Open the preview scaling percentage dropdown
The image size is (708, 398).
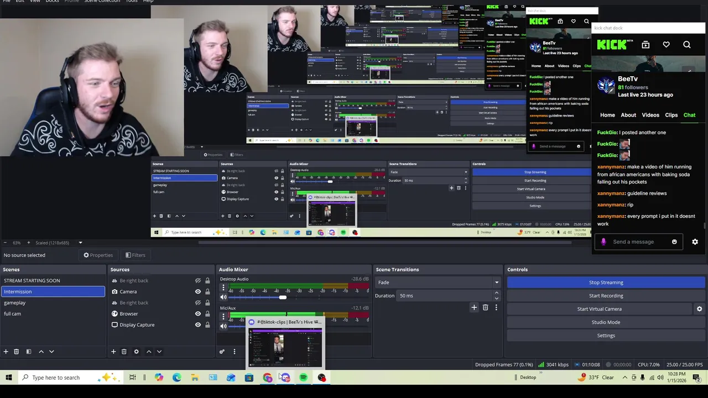click(x=80, y=243)
